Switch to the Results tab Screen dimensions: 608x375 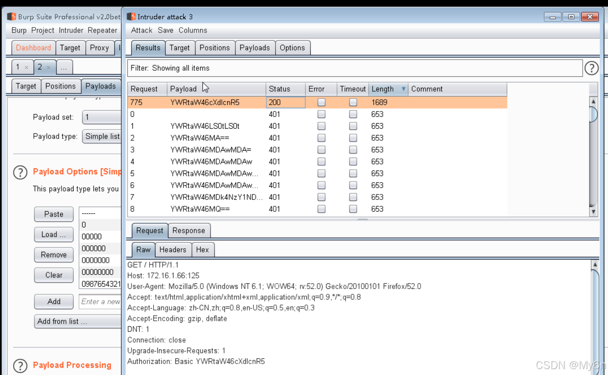click(148, 47)
